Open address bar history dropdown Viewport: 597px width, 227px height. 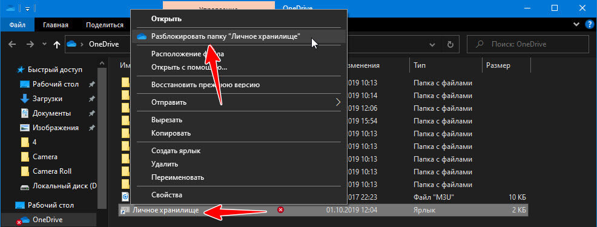(x=432, y=44)
